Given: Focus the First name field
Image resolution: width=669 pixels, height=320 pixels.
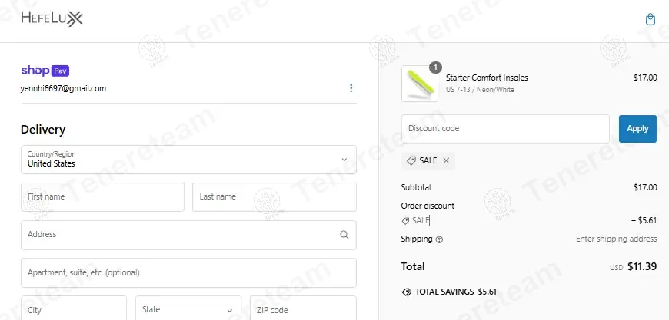Looking at the screenshot, I should click(x=102, y=197).
